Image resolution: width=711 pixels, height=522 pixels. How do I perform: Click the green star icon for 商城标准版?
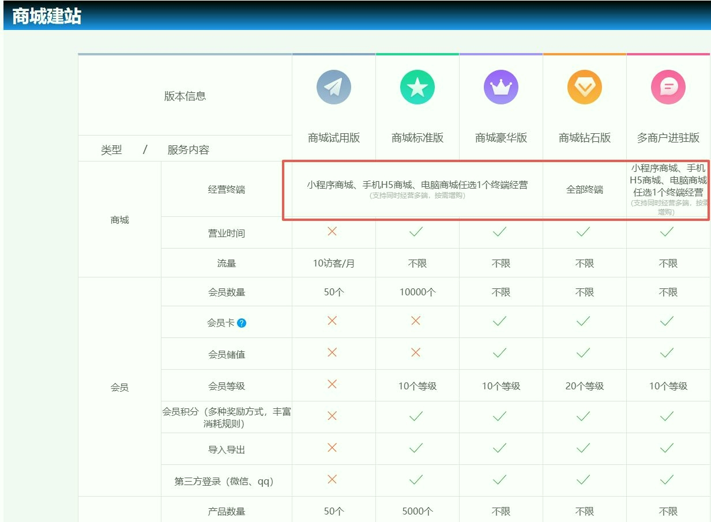tap(416, 87)
